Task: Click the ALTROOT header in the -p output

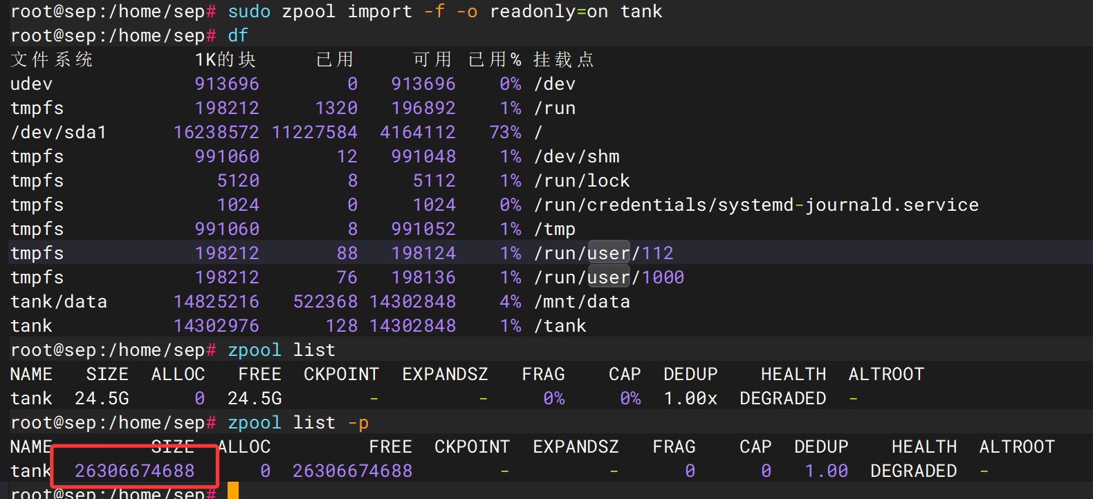Action: 1017,447
